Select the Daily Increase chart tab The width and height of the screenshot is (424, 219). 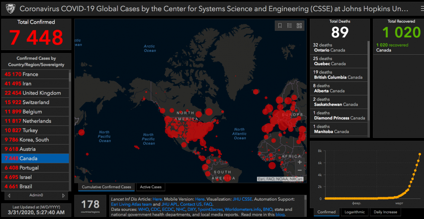click(x=385, y=212)
